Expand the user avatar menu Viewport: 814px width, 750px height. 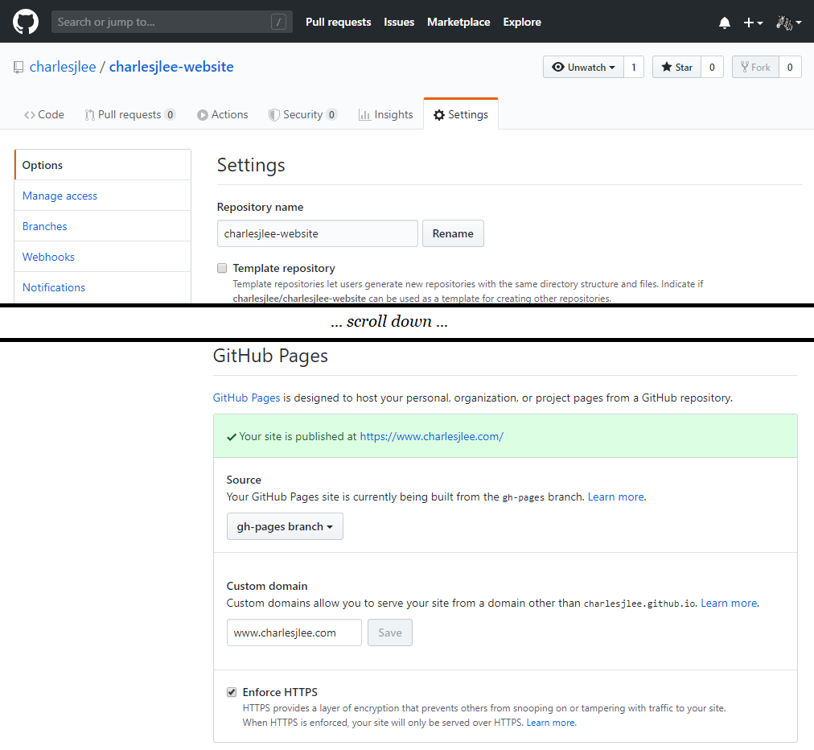tap(788, 23)
